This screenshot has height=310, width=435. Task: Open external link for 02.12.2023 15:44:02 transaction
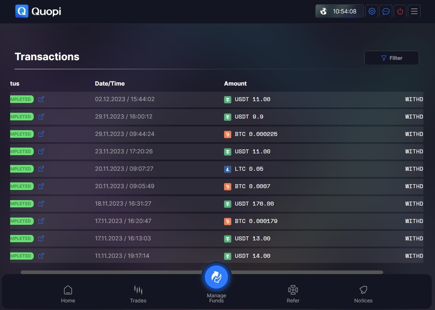pos(41,99)
